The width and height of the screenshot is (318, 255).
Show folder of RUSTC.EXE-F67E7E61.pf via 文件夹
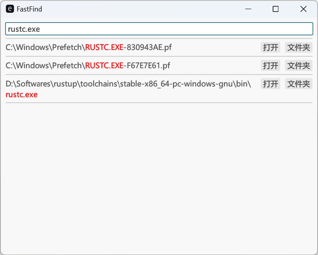pos(299,65)
